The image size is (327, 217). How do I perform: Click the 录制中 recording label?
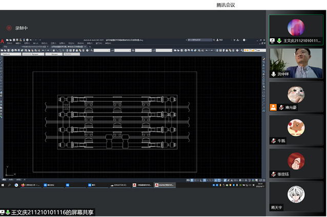click(x=22, y=28)
